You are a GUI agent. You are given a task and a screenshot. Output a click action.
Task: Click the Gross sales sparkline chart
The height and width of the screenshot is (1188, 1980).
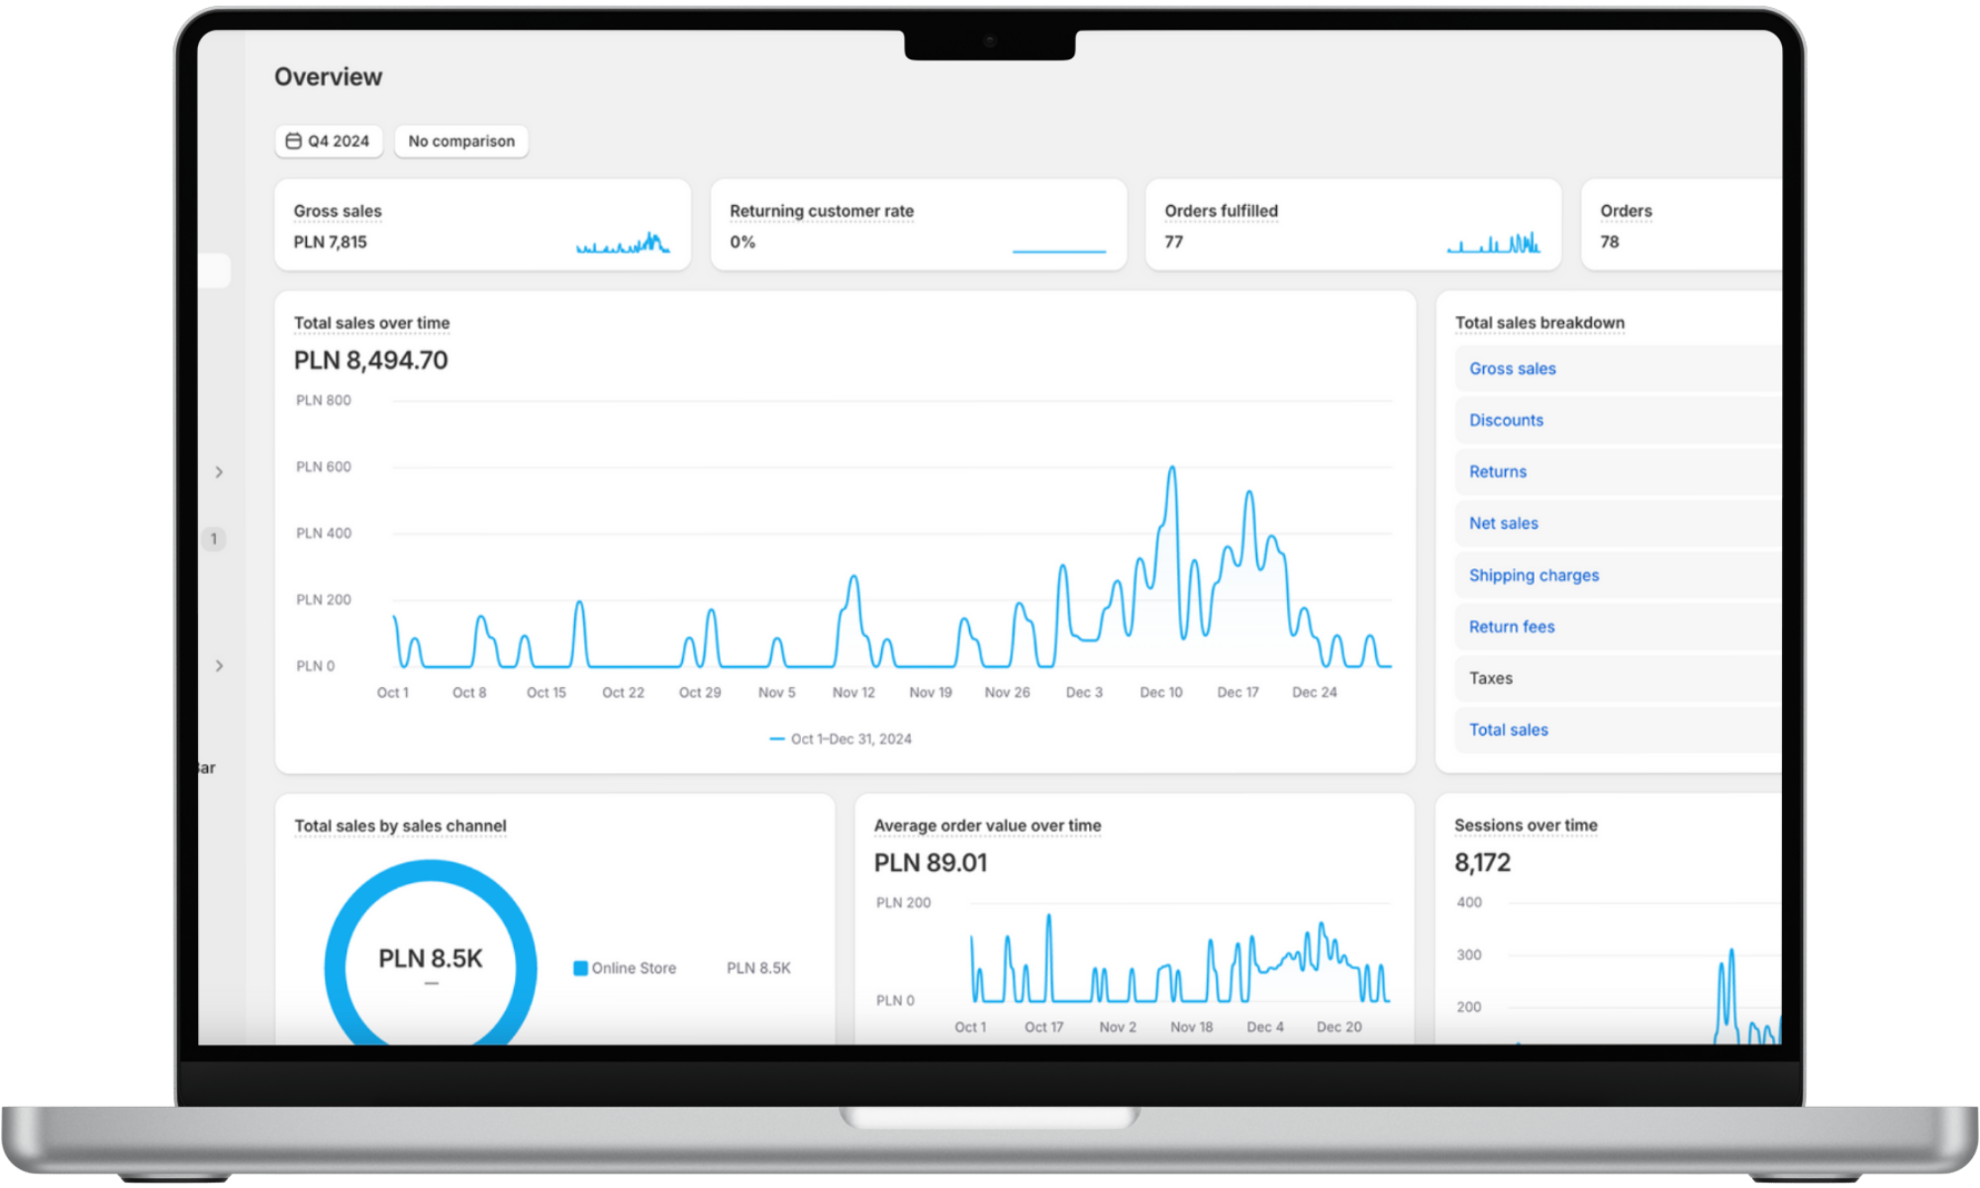click(x=623, y=243)
